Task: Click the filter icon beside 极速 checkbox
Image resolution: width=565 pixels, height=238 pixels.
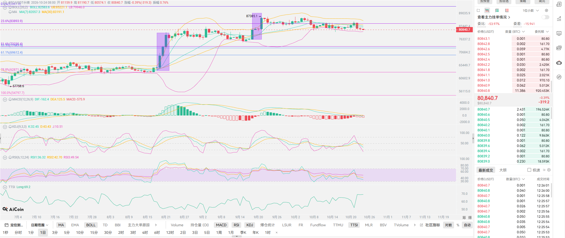Action: pos(544,170)
